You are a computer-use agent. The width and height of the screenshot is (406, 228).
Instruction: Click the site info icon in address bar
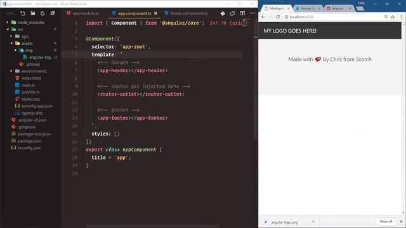(286, 17)
